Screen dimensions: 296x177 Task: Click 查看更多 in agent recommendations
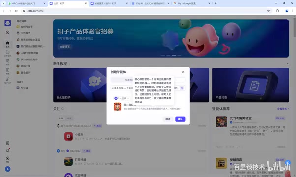pyautogui.click(x=283, y=109)
